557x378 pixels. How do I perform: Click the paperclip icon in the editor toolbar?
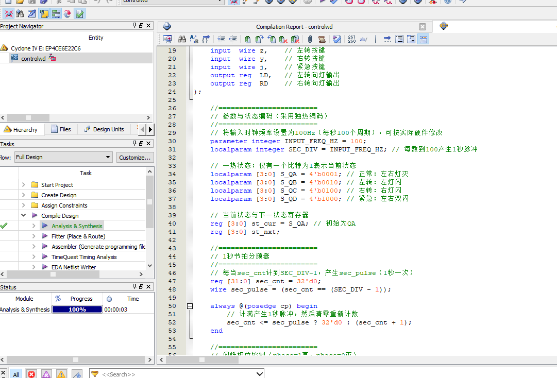tap(310, 39)
